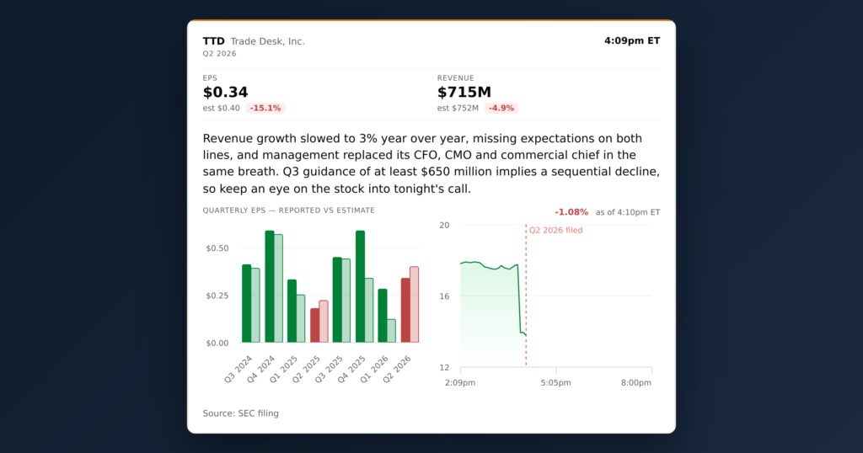This screenshot has height=453, width=863.
Task: Click the Q2 2026 filed marker label
Action: 555,231
